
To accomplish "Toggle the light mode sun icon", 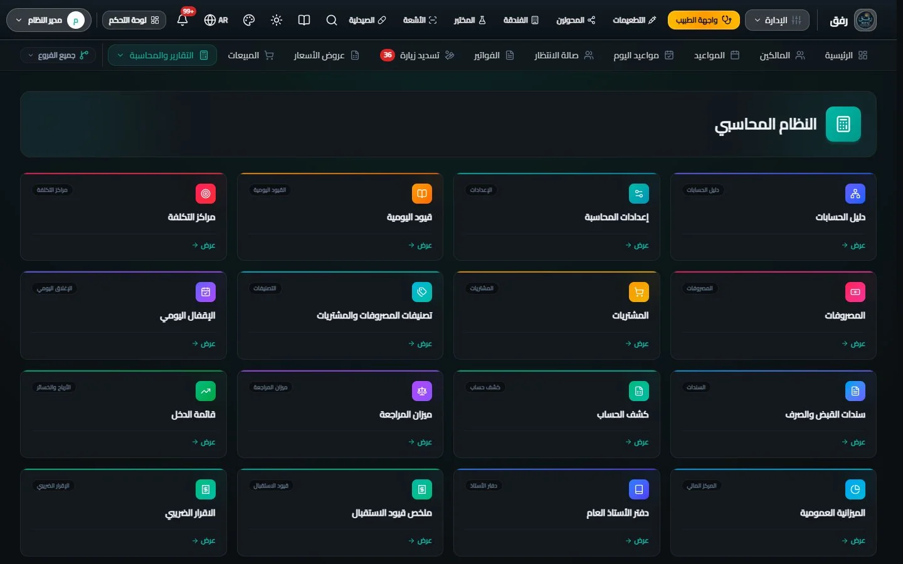I will [x=277, y=20].
